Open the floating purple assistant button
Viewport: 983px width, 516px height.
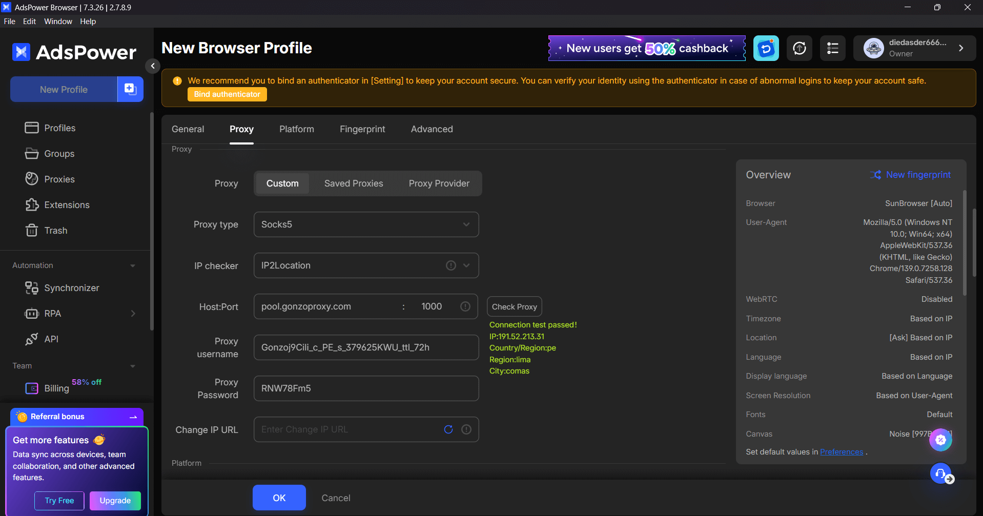(x=940, y=440)
